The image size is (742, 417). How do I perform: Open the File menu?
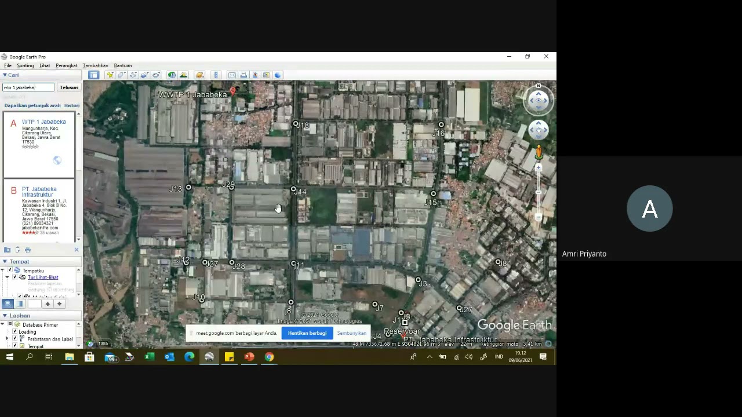[8, 65]
